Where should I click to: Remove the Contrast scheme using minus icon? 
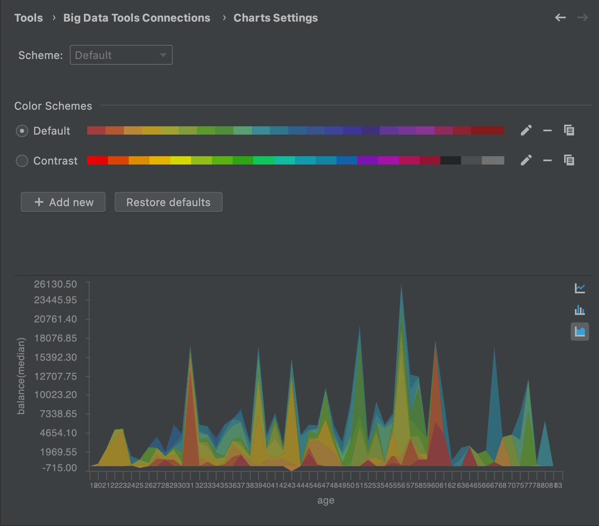pos(547,160)
